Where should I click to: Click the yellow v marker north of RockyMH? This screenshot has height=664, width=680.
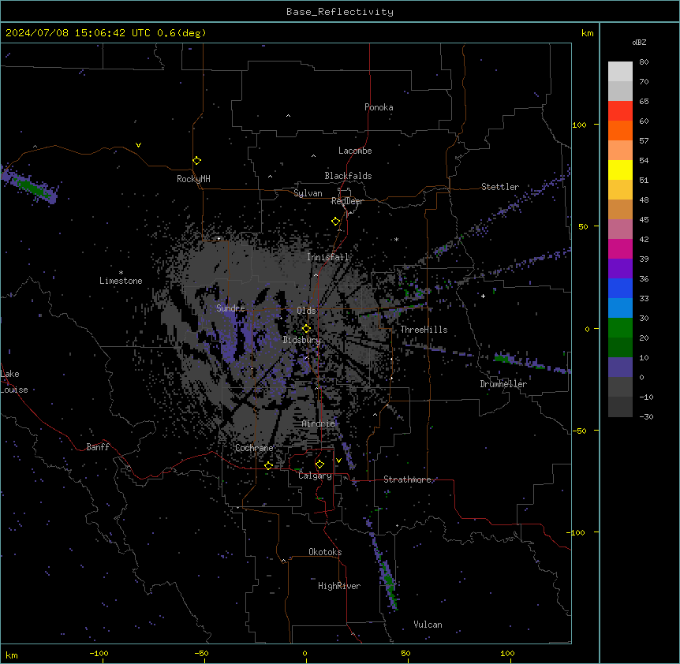pos(138,145)
